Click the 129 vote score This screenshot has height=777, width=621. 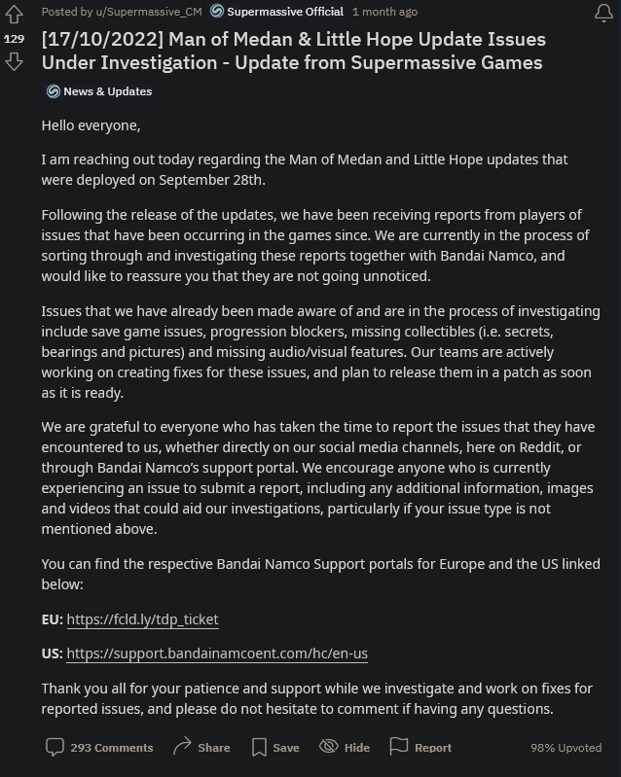point(14,39)
